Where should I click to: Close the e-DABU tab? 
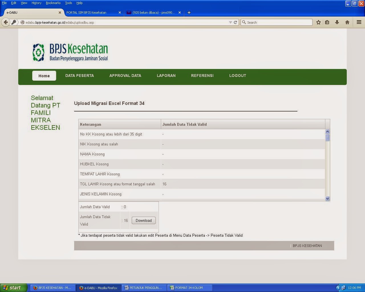tap(60, 13)
